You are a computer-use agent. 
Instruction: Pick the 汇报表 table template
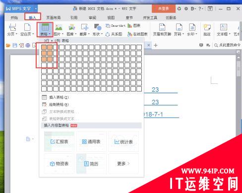59,141
